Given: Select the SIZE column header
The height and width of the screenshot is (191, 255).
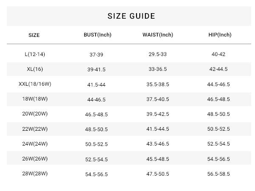Looking at the screenshot, I should tap(34, 35).
